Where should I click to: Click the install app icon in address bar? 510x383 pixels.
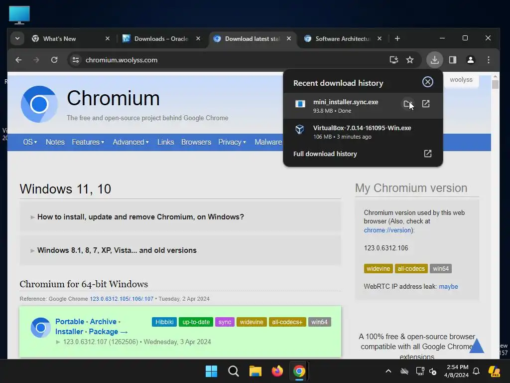(x=393, y=60)
